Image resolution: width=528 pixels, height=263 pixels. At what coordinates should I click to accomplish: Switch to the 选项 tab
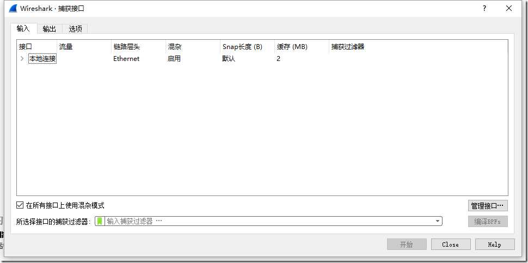coord(75,29)
